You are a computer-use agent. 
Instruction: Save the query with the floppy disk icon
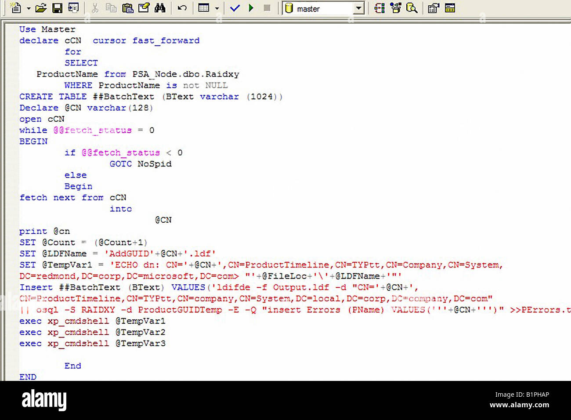(57, 8)
